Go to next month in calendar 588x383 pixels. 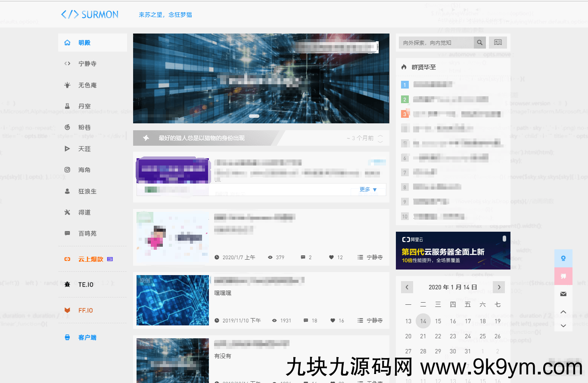(498, 287)
